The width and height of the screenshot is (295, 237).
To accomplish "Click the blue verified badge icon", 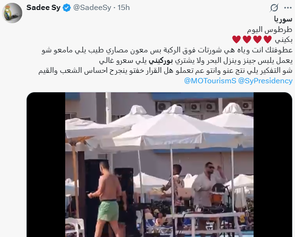I will (67, 8).
